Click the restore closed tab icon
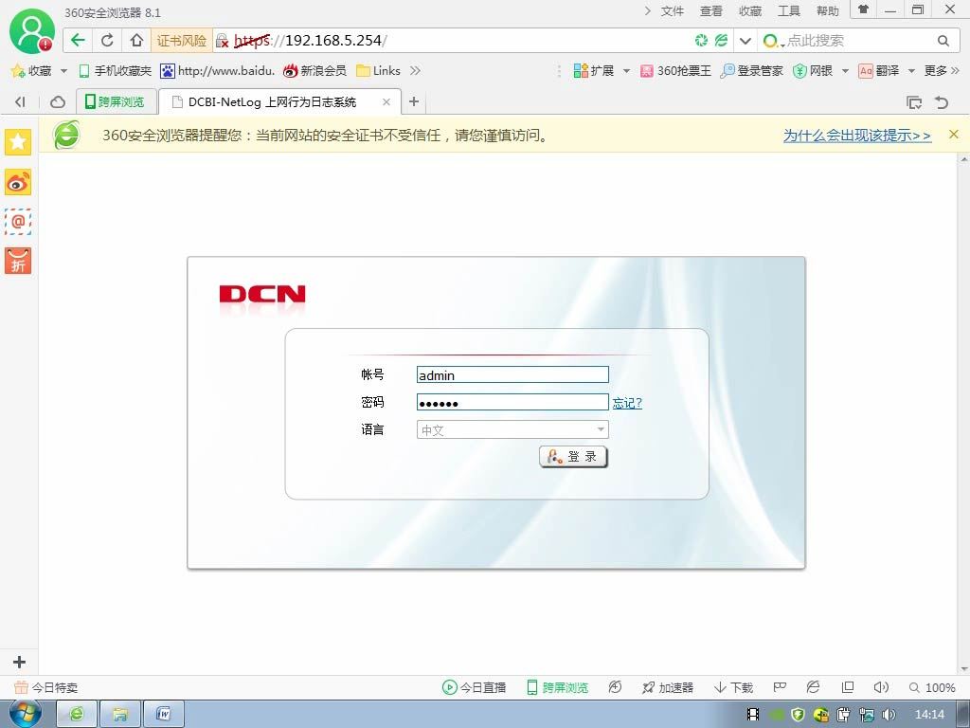970x728 pixels. 942,102
